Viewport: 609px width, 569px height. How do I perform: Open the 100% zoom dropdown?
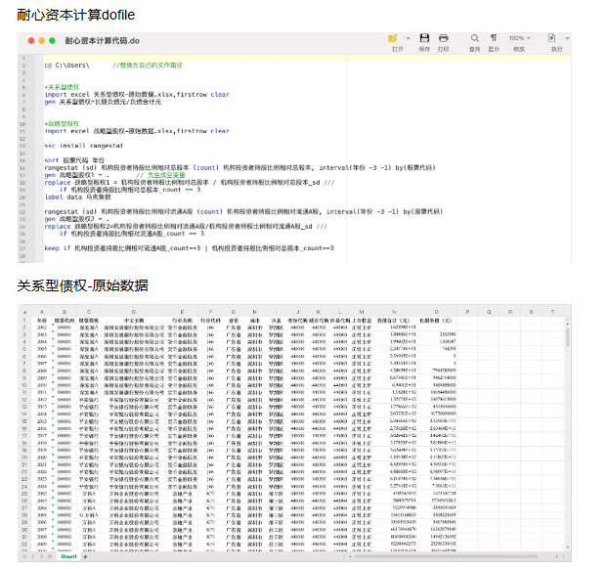(x=519, y=38)
